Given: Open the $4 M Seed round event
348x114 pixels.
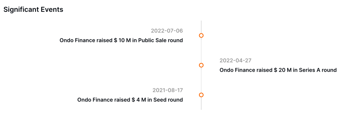Looking at the screenshot, I should [x=130, y=100].
